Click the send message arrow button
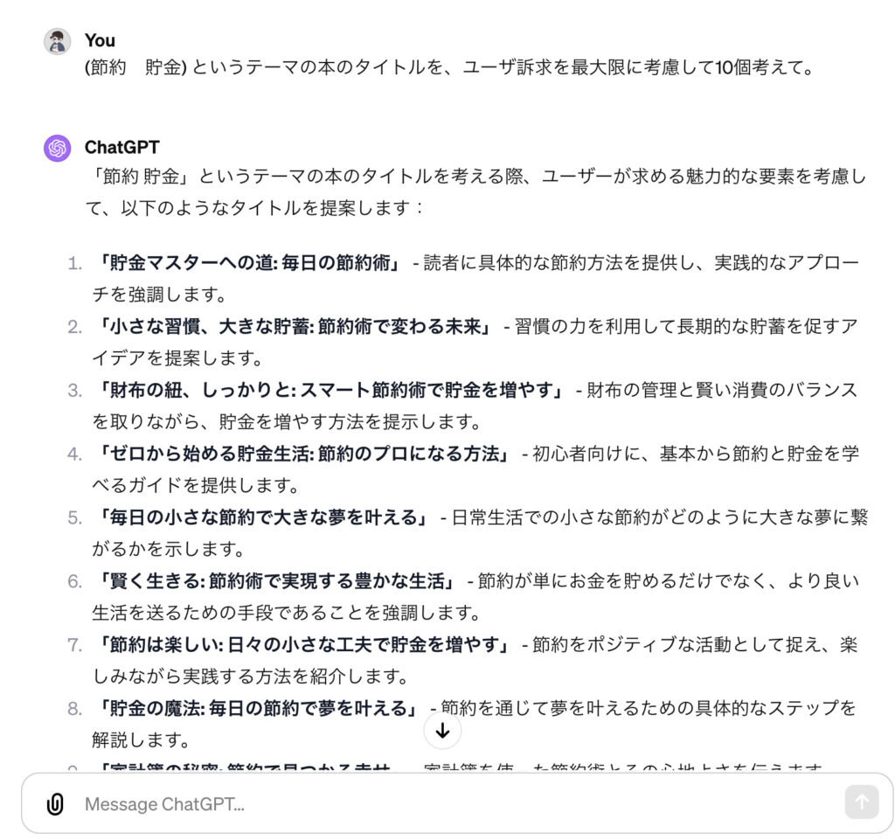This screenshot has width=895, height=840. point(861,802)
